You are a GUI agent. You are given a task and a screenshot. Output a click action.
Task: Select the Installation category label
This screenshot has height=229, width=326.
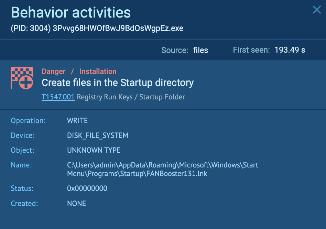(98, 71)
